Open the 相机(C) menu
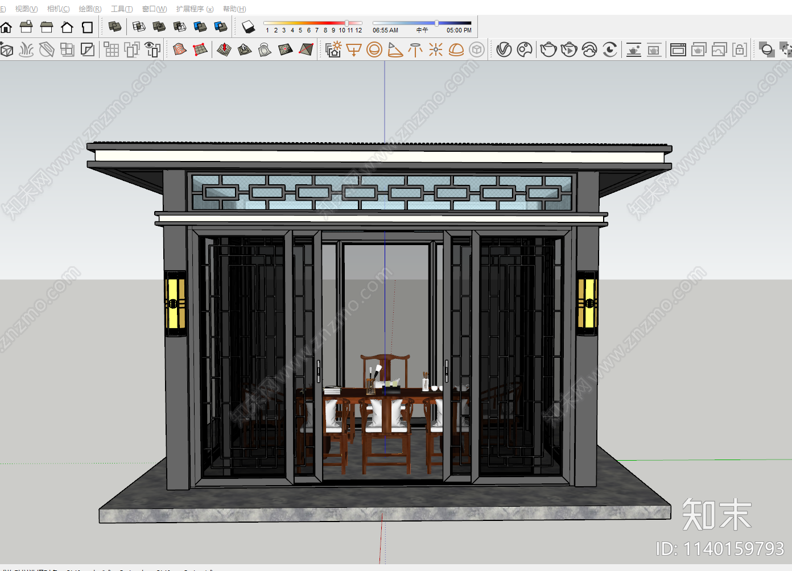Viewport: 792px width, 571px height. coord(58,9)
